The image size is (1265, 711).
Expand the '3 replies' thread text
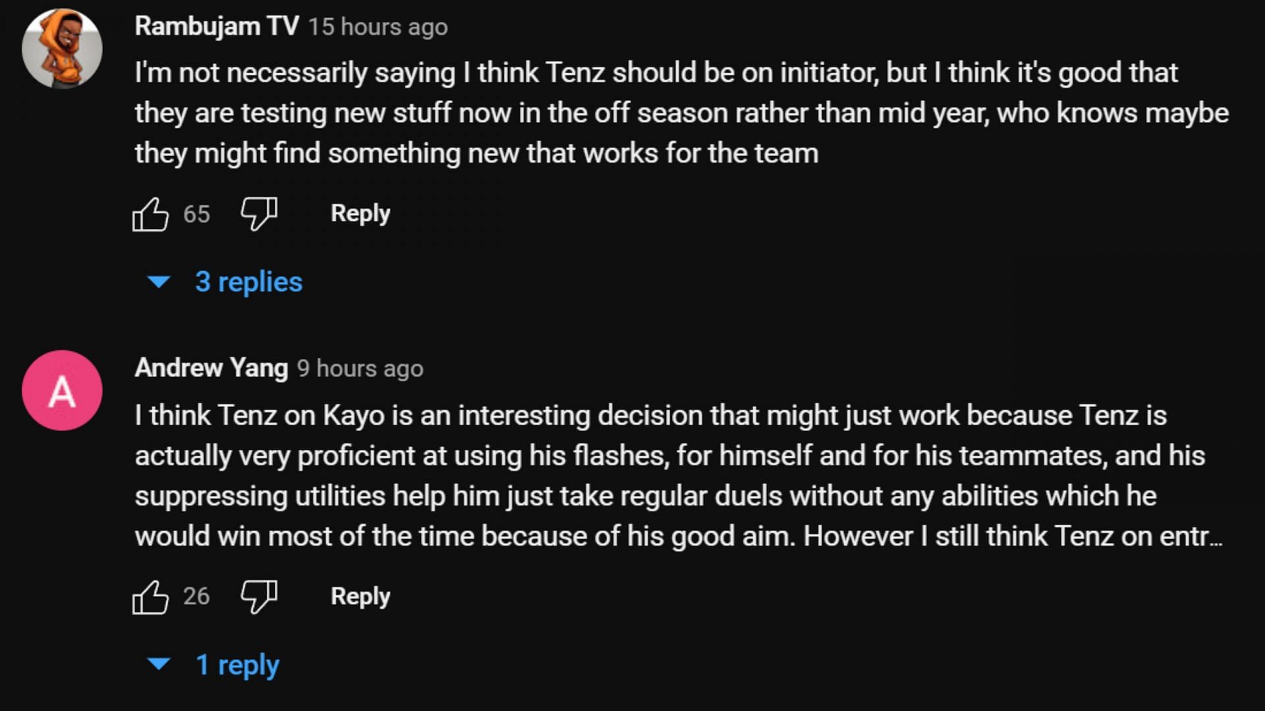pyautogui.click(x=248, y=282)
